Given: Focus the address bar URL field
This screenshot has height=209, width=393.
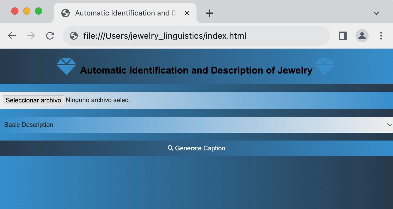Looking at the screenshot, I should coord(196,36).
